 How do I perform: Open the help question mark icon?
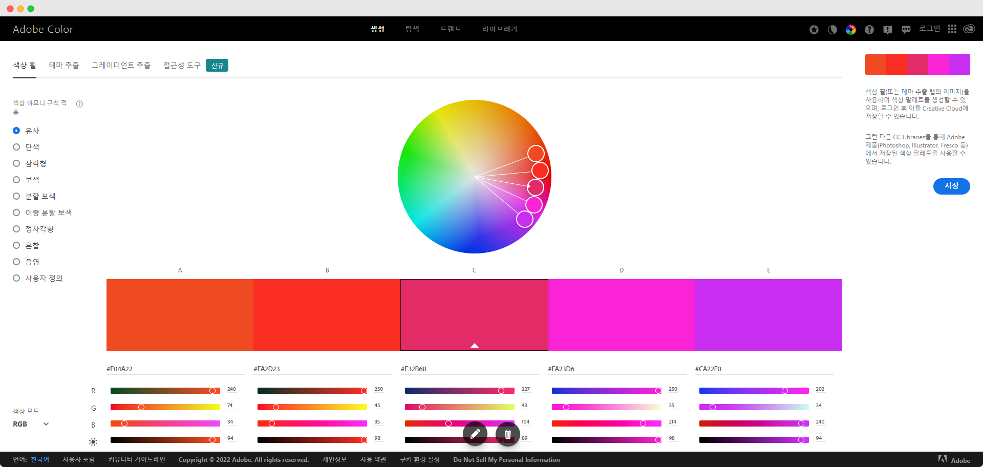869,30
